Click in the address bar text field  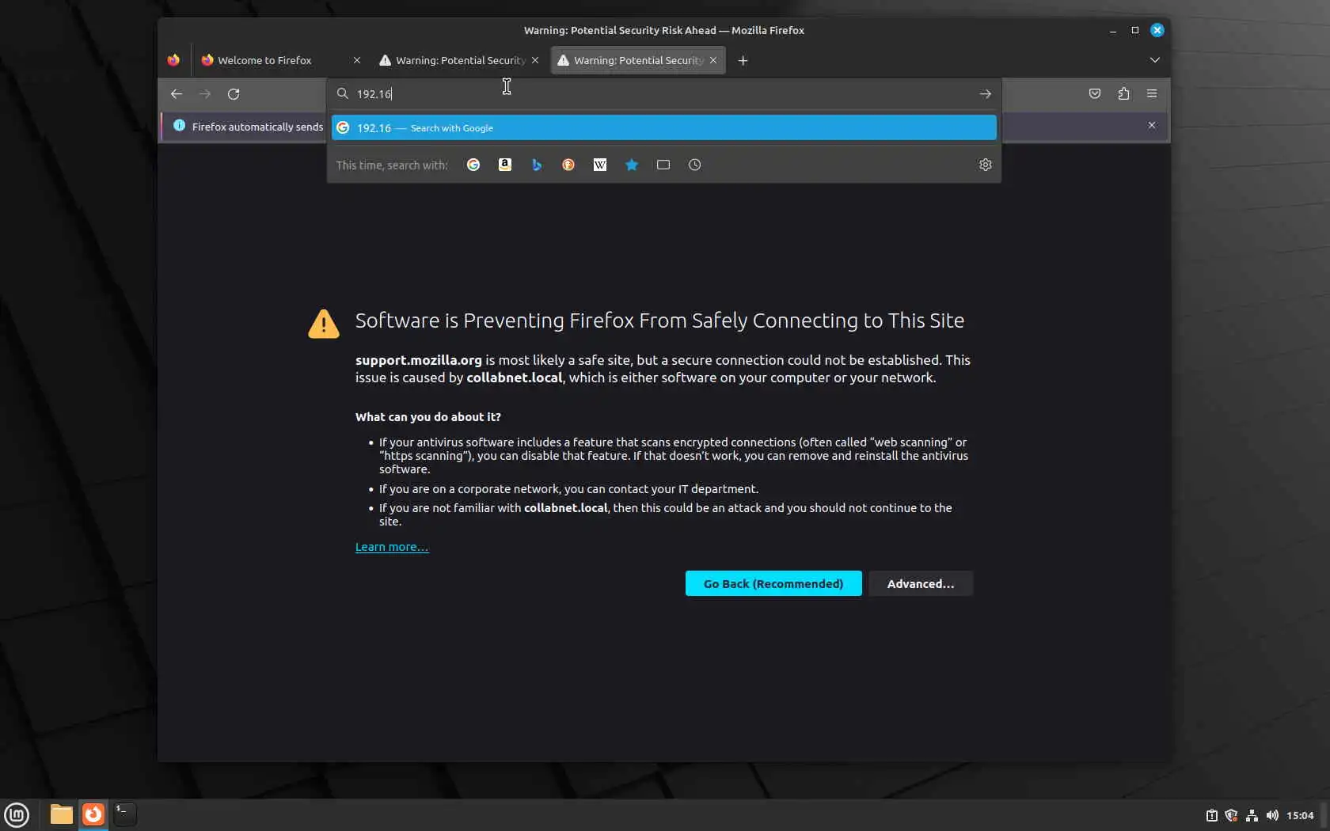[x=663, y=93]
